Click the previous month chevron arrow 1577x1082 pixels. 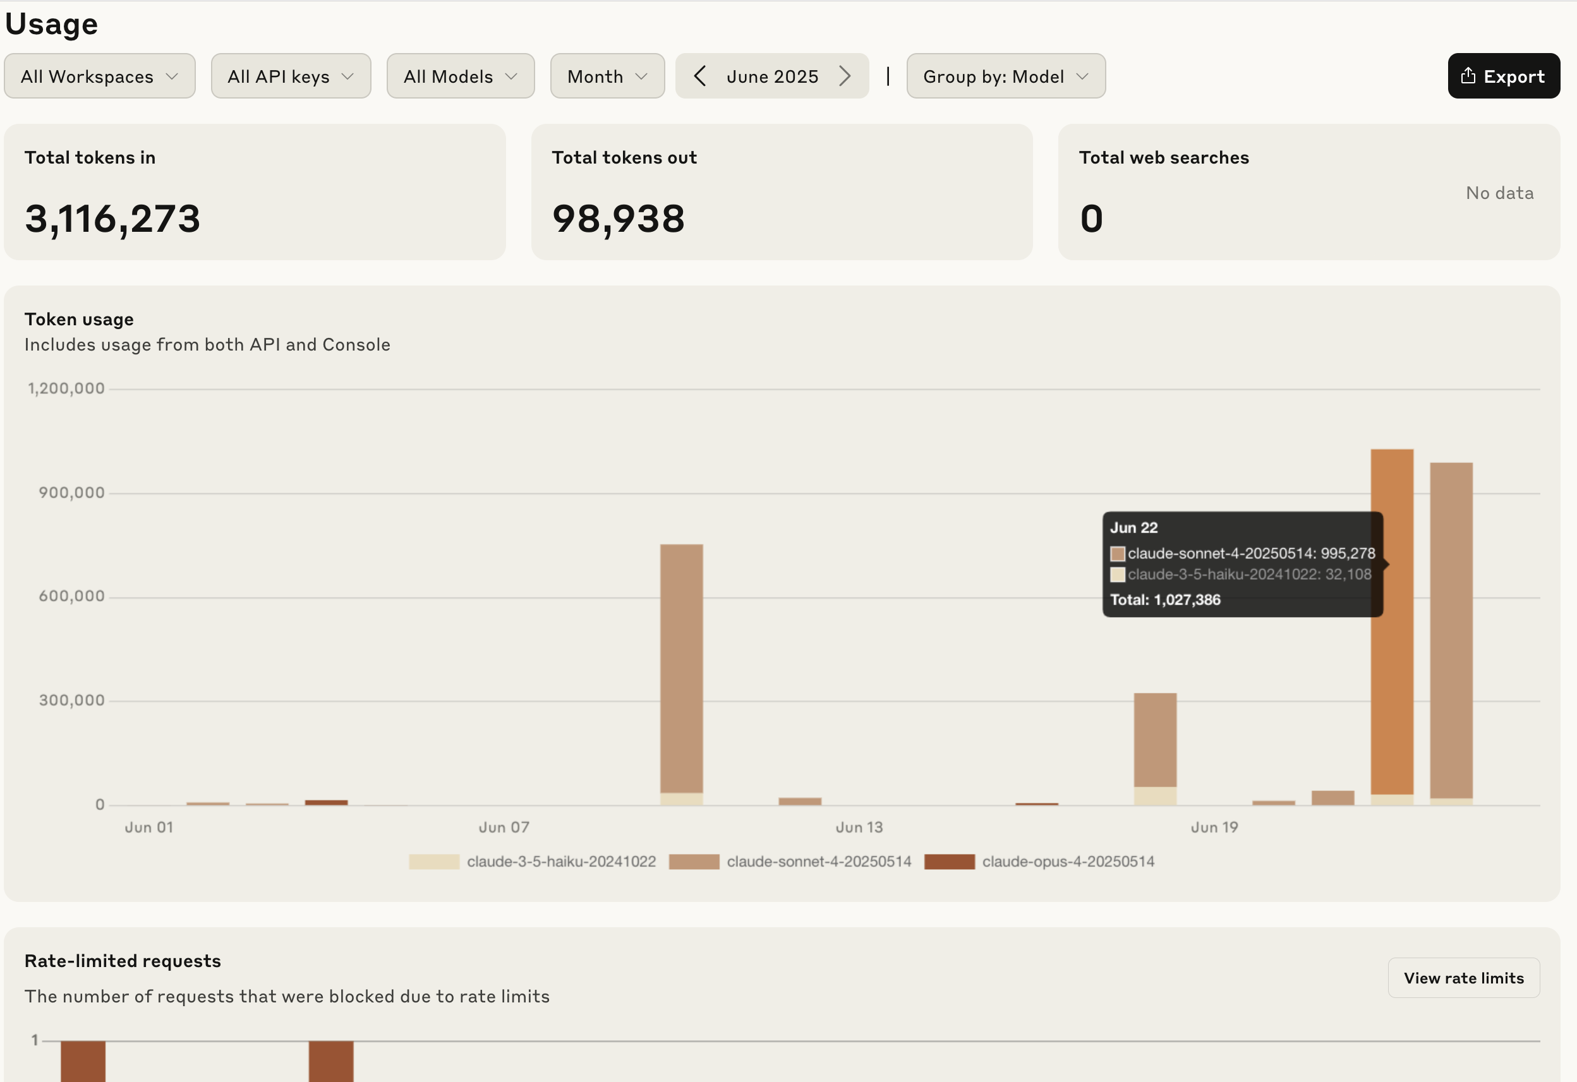click(x=700, y=76)
